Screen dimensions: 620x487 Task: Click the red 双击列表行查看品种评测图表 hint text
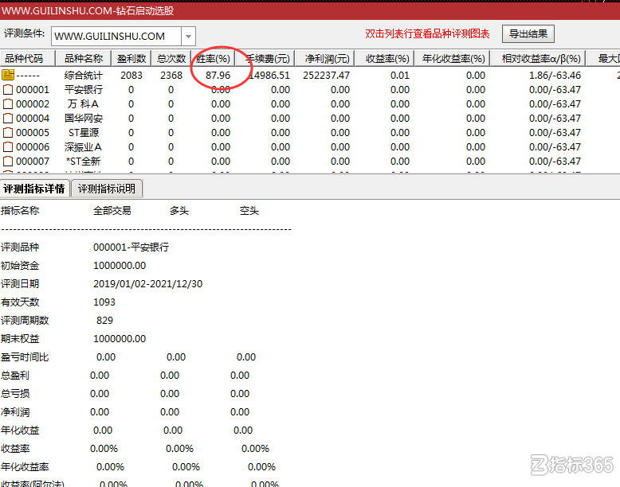[x=427, y=34]
